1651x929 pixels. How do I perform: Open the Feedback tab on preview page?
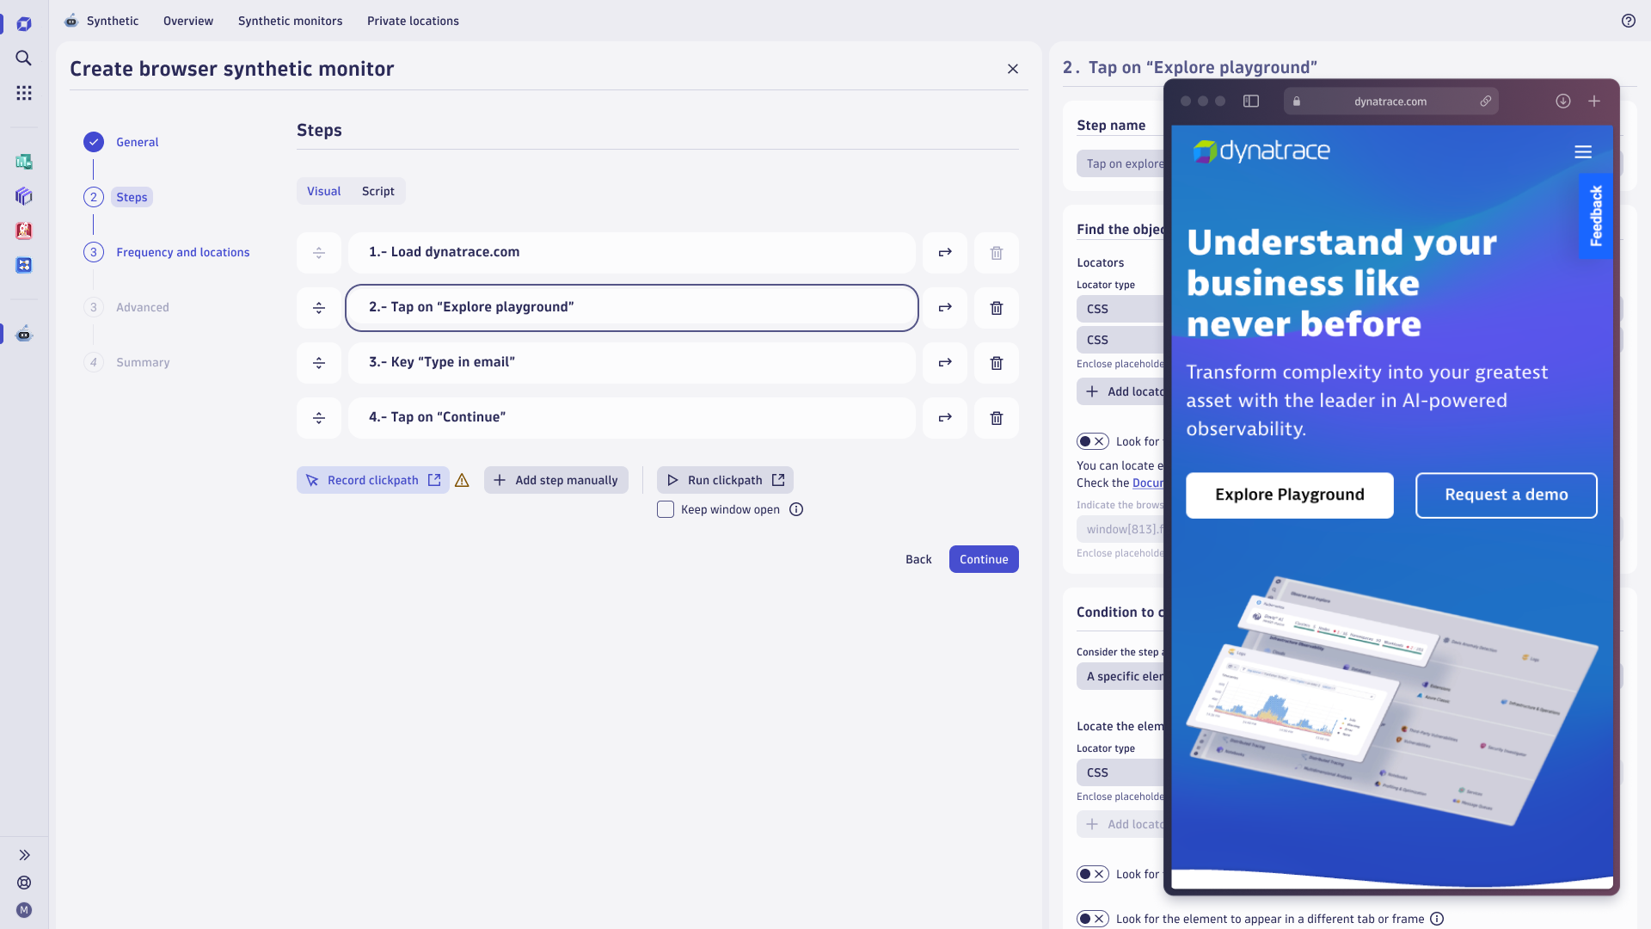tap(1596, 216)
